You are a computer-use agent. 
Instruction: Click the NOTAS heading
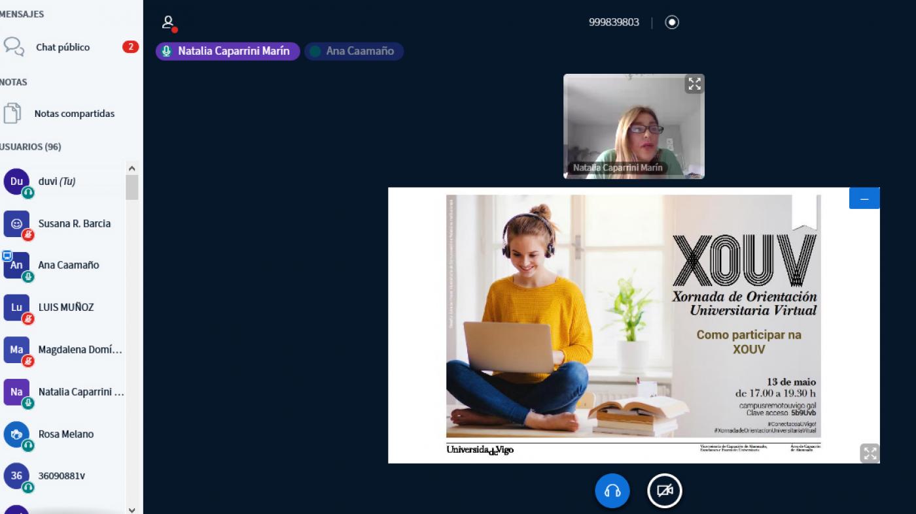(14, 82)
